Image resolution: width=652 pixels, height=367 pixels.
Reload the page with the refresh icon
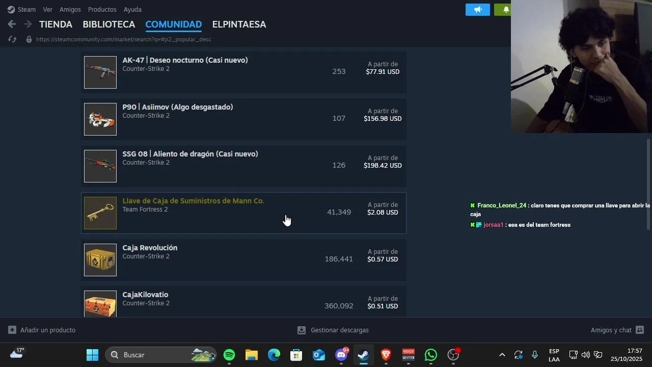(13, 39)
